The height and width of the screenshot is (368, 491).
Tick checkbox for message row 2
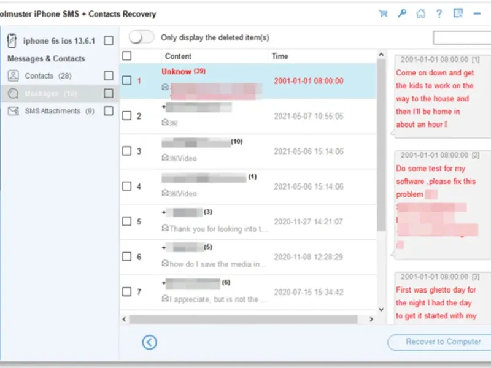point(127,116)
